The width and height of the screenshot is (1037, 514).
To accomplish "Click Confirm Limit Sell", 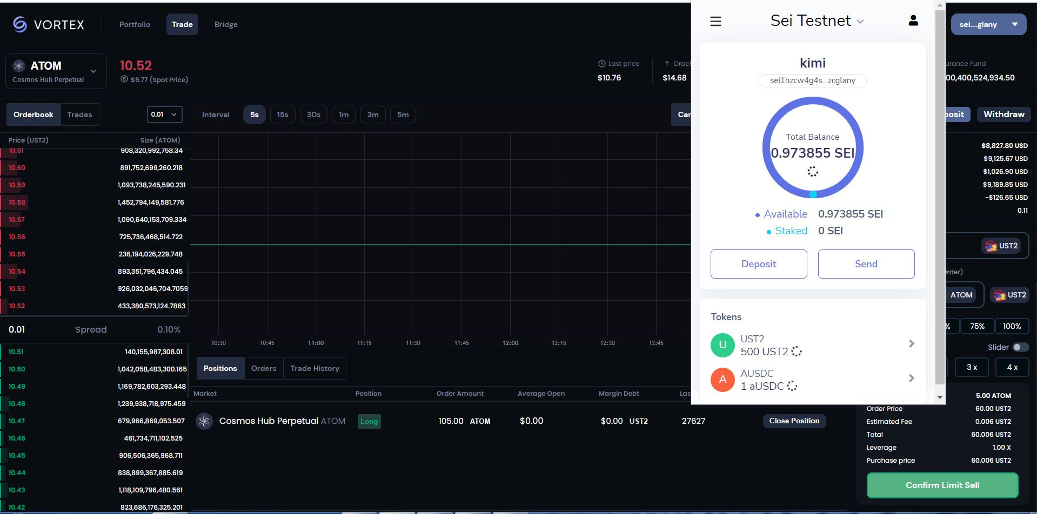I will [942, 485].
